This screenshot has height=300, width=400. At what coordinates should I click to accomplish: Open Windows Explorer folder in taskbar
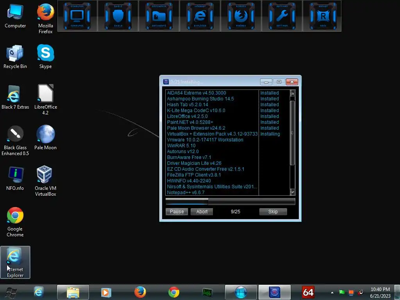click(x=73, y=292)
